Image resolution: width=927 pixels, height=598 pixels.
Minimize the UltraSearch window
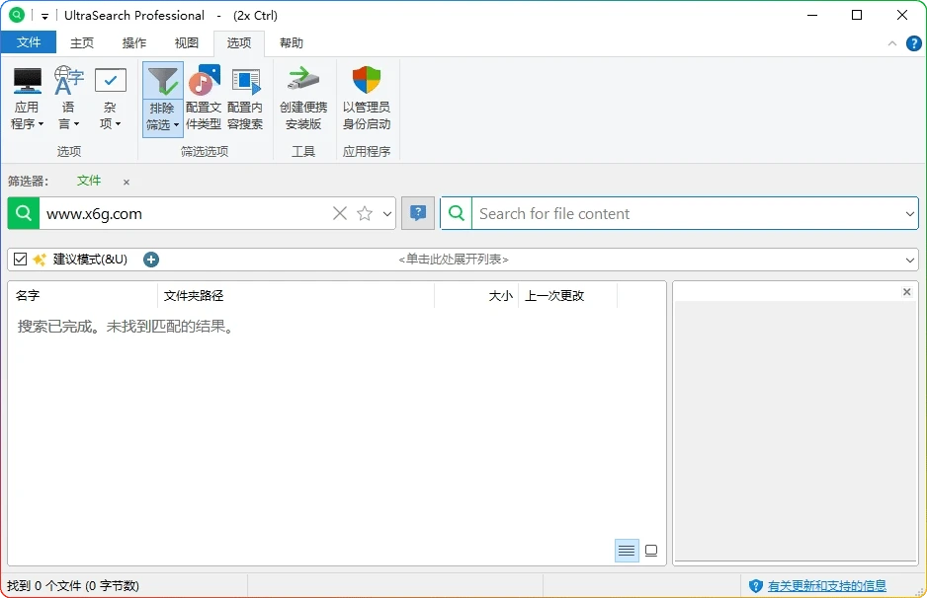[x=812, y=16]
